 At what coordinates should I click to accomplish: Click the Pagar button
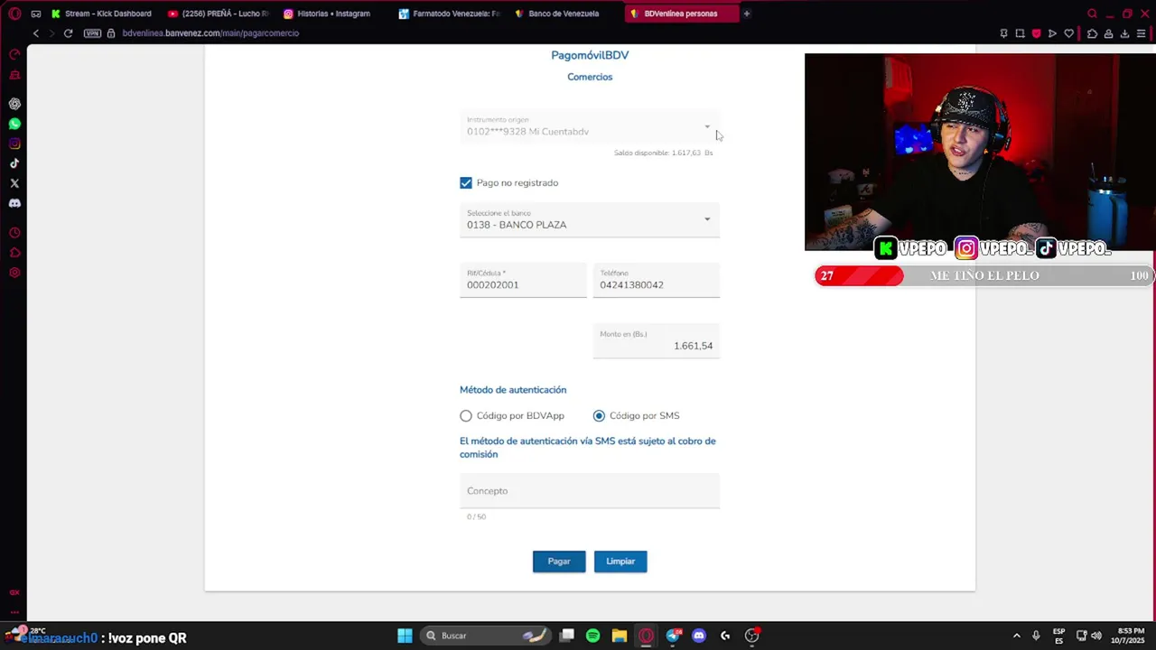(x=559, y=562)
